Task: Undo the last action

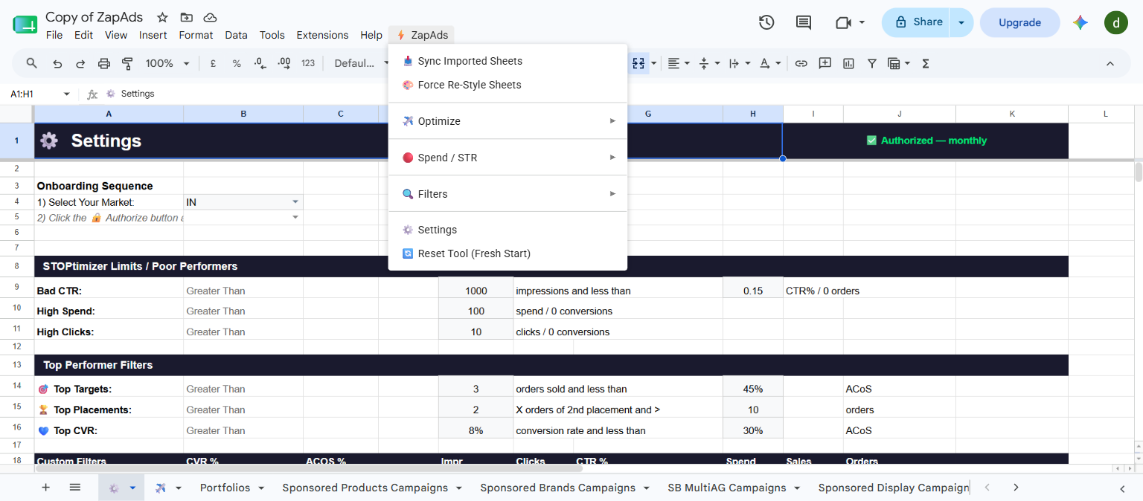Action: [x=57, y=63]
